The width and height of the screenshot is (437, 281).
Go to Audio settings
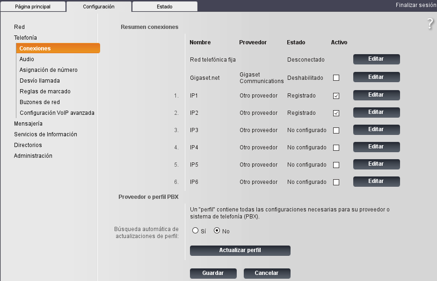coord(27,59)
